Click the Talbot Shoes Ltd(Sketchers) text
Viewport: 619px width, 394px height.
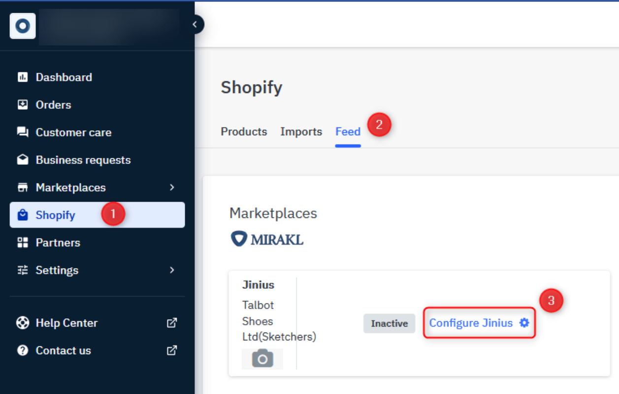tap(279, 321)
